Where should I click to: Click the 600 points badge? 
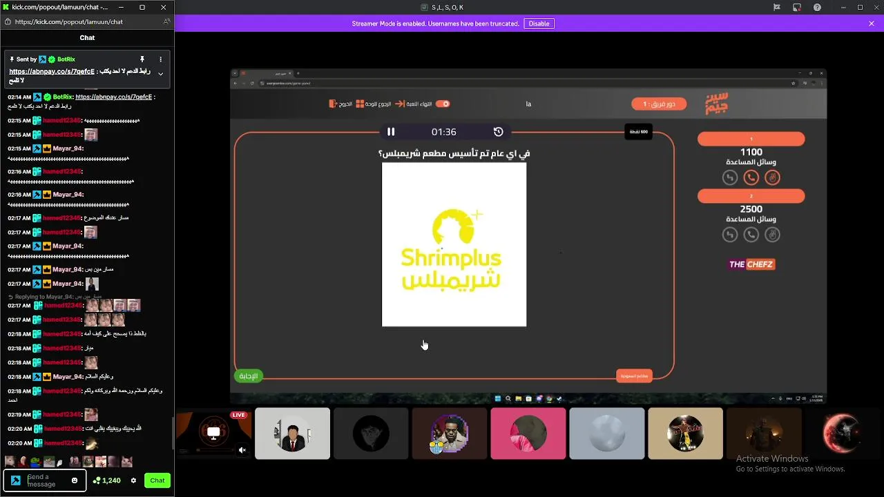coord(637,132)
